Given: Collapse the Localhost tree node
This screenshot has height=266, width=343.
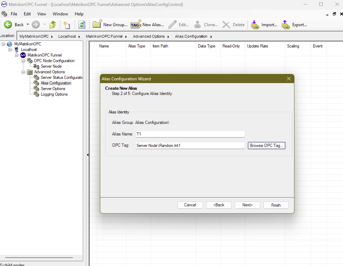Looking at the screenshot, I should 10,50.
